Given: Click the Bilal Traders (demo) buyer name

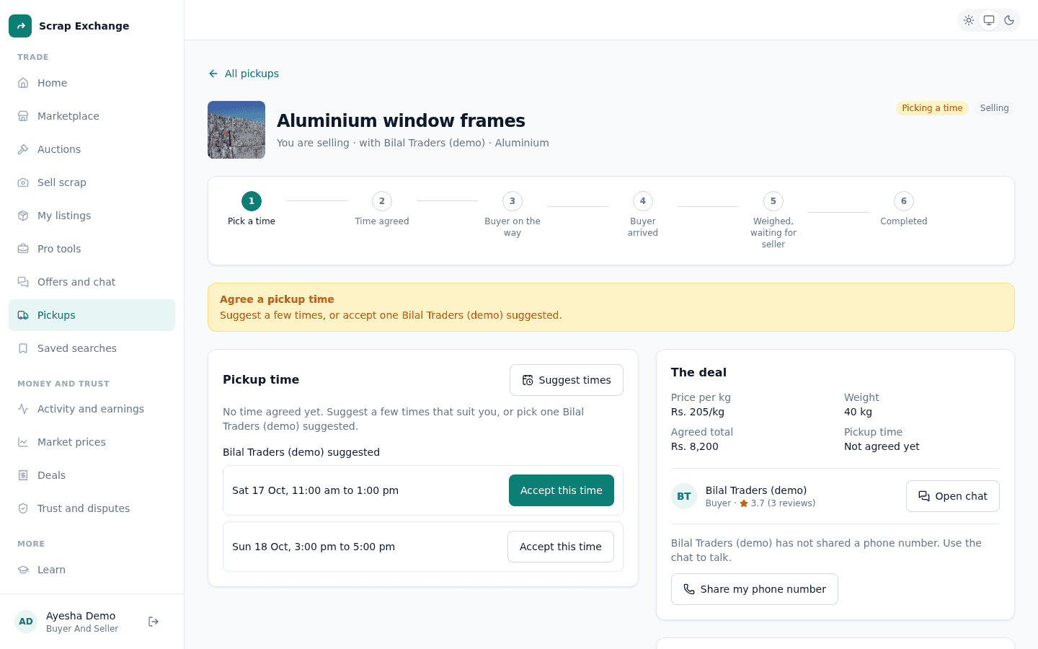Looking at the screenshot, I should coord(756,490).
